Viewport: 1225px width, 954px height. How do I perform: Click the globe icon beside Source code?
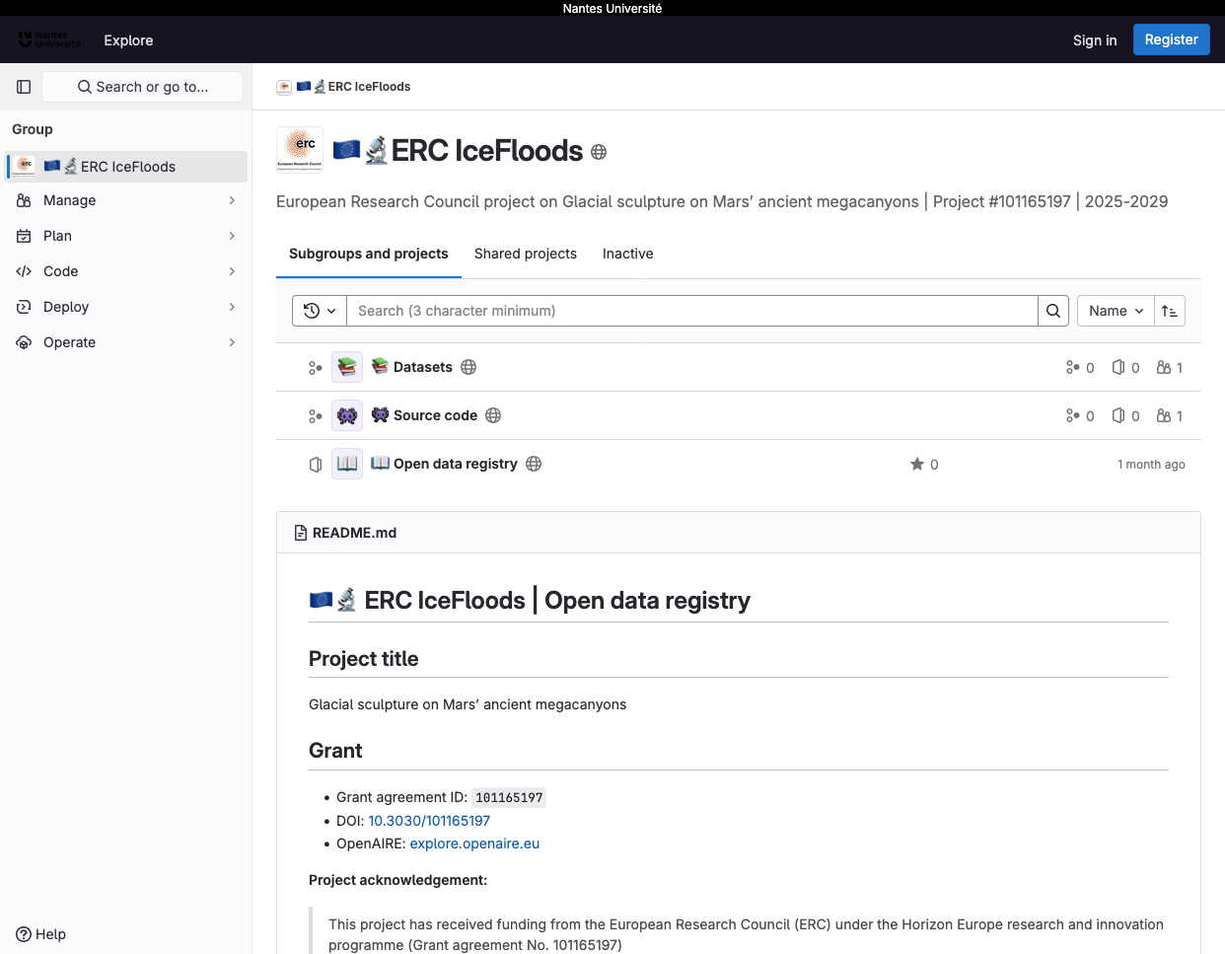click(x=493, y=415)
